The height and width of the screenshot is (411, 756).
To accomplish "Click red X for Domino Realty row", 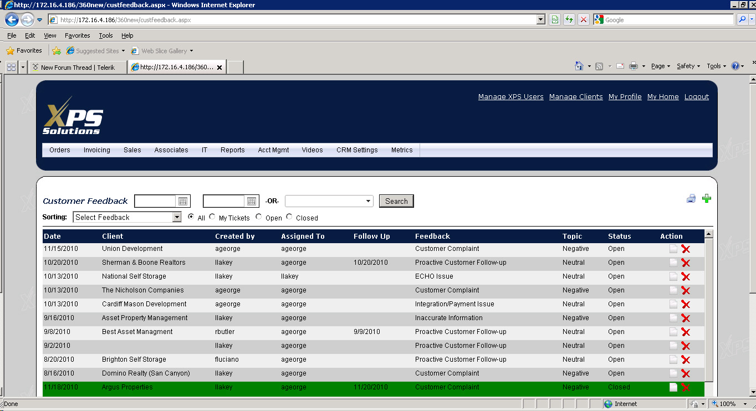I will 686,374.
